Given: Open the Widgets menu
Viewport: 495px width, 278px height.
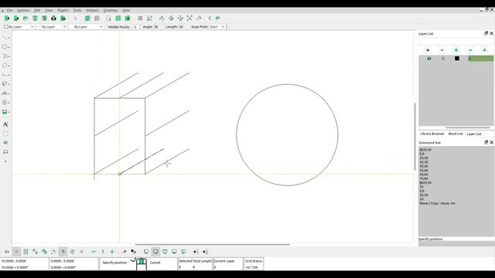Looking at the screenshot, I should pos(92,10).
